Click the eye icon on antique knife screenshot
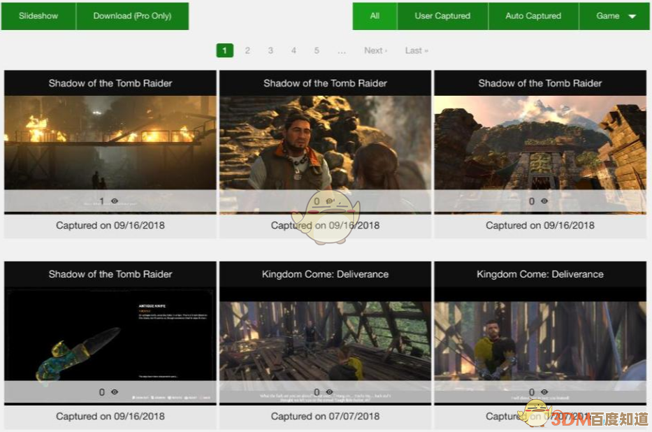 coord(115,392)
